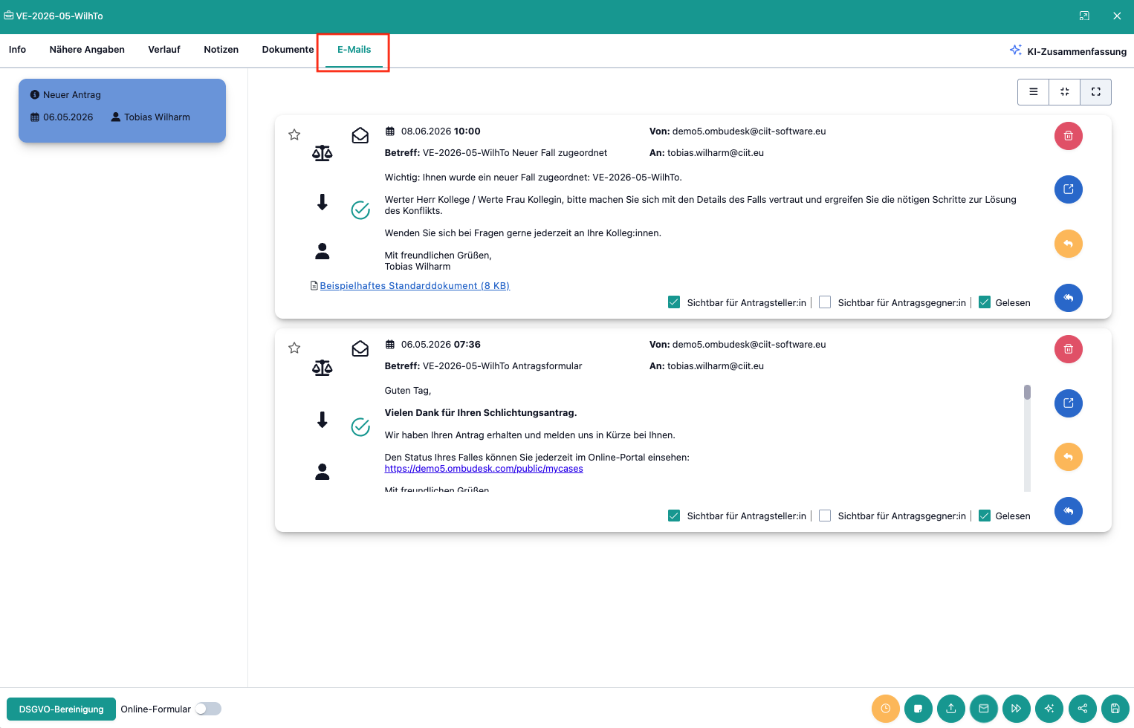
Task: Click the person icon in Antragsformular email
Action: tap(322, 472)
